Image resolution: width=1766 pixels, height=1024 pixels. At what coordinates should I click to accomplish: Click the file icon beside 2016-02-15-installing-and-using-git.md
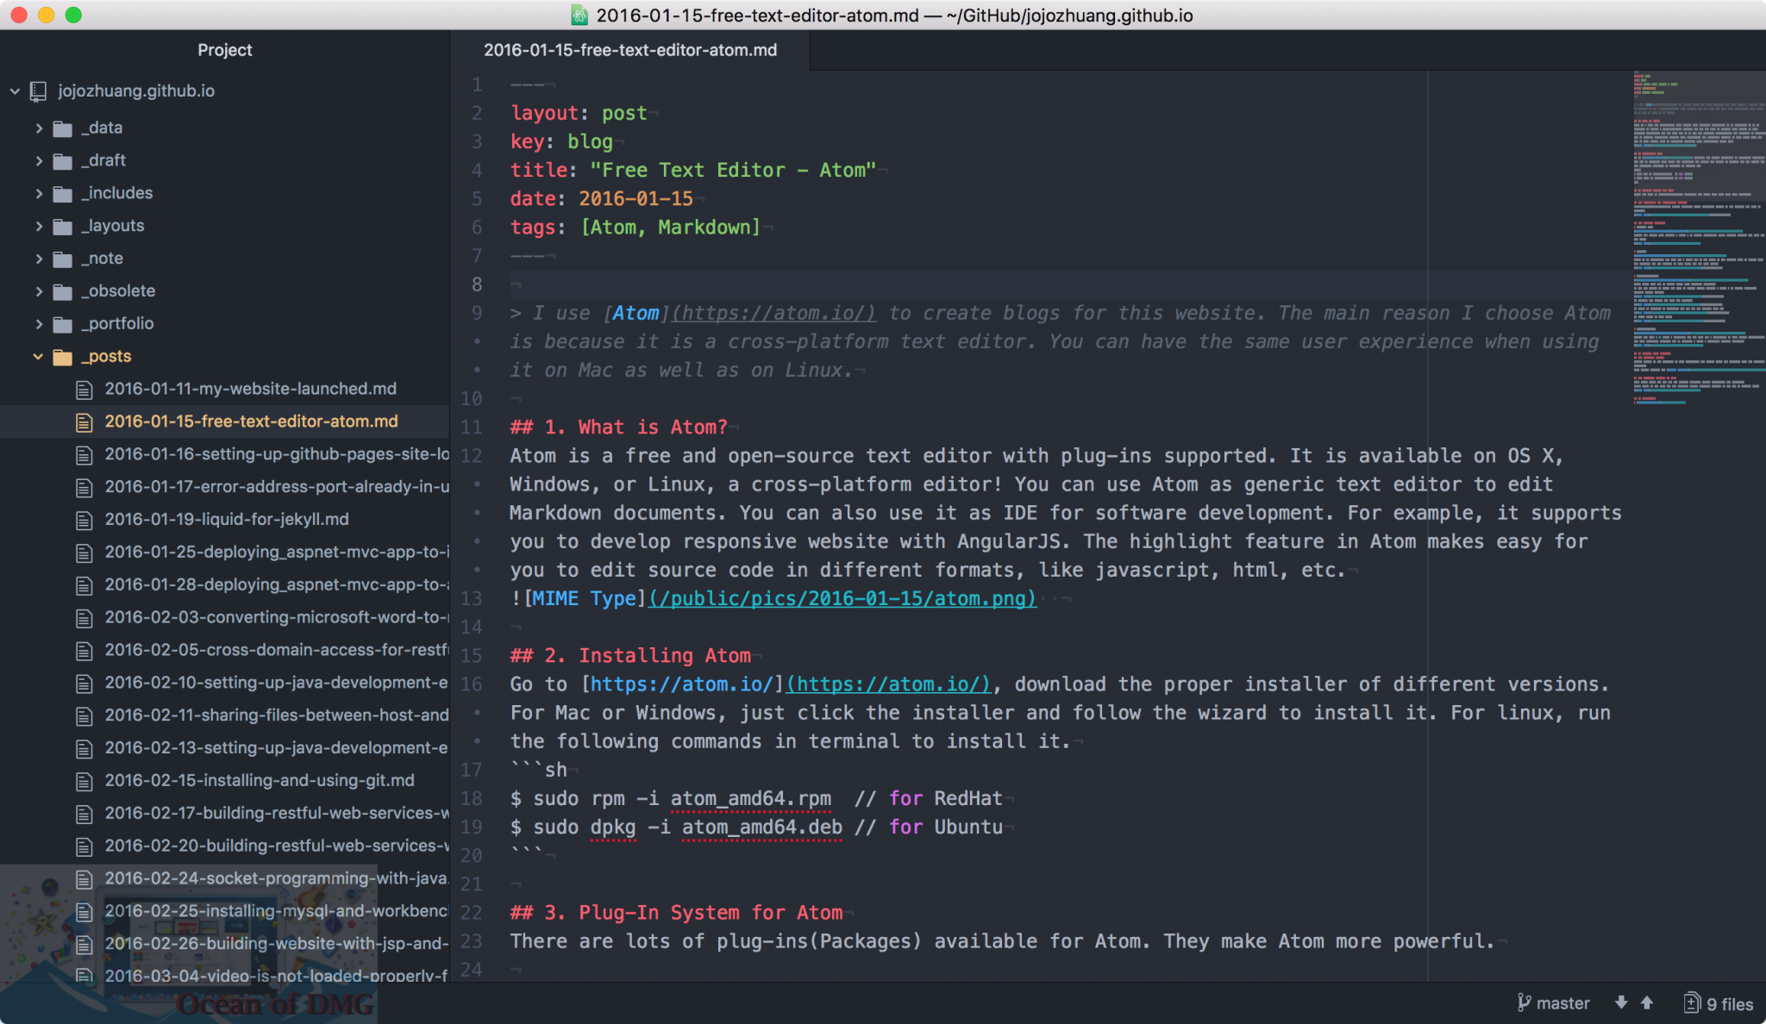(84, 780)
